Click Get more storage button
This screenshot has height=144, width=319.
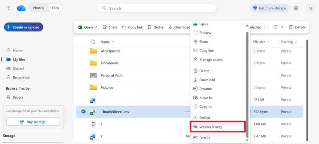click(x=269, y=8)
